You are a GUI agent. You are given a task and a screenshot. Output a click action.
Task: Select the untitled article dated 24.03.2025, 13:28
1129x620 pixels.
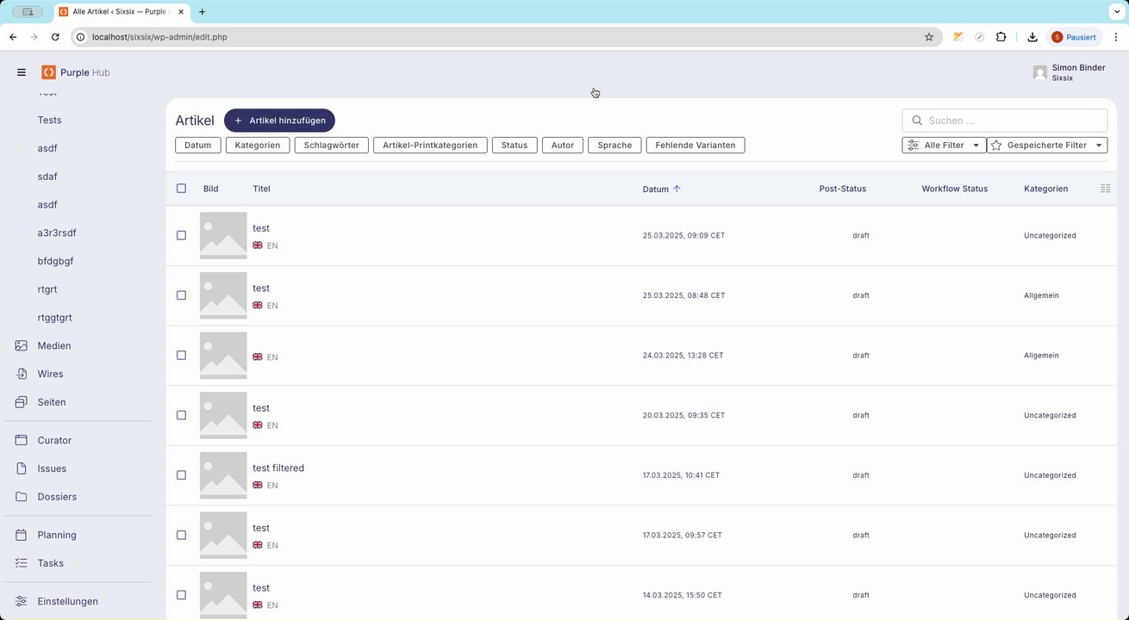(x=181, y=355)
